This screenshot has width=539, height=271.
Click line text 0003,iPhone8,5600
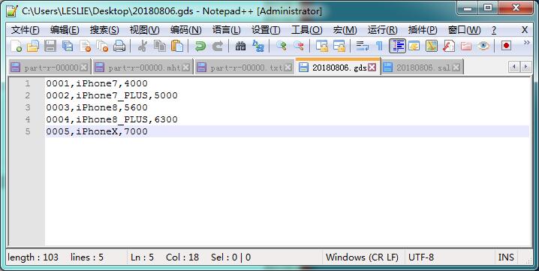click(x=97, y=107)
